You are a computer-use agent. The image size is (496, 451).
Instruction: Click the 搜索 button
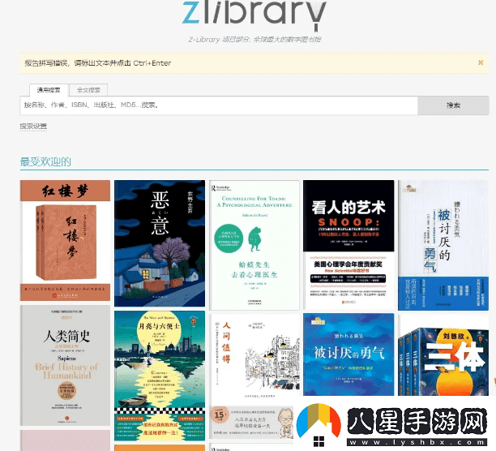coord(453,105)
